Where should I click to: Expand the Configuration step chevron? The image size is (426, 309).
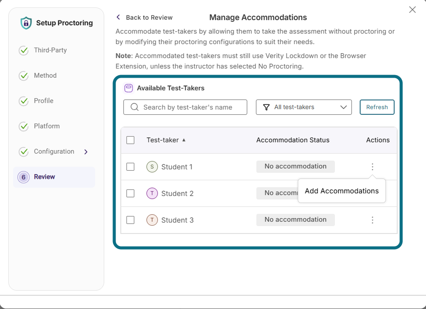point(86,152)
